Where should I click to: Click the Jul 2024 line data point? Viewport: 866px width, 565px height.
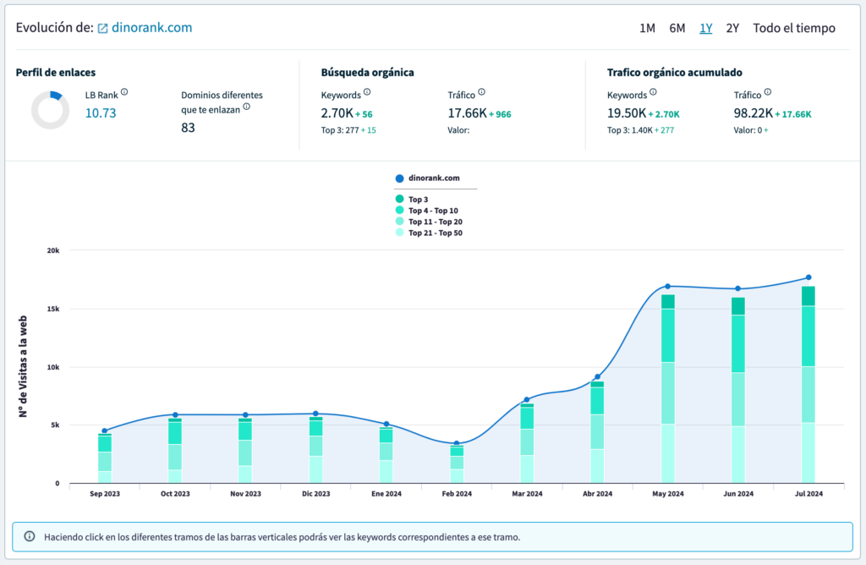808,277
